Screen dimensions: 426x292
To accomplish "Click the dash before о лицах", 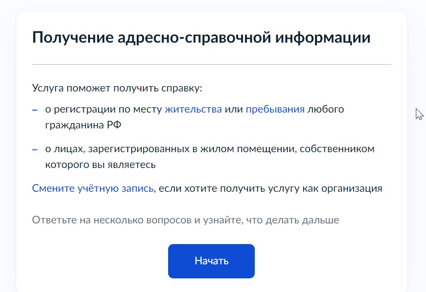I will (35, 150).
